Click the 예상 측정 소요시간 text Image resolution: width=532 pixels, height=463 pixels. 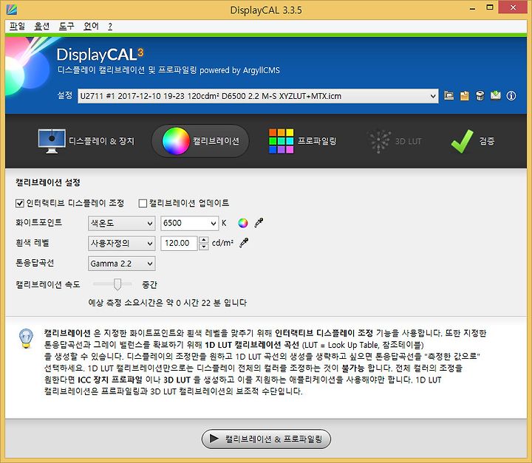tap(167, 303)
